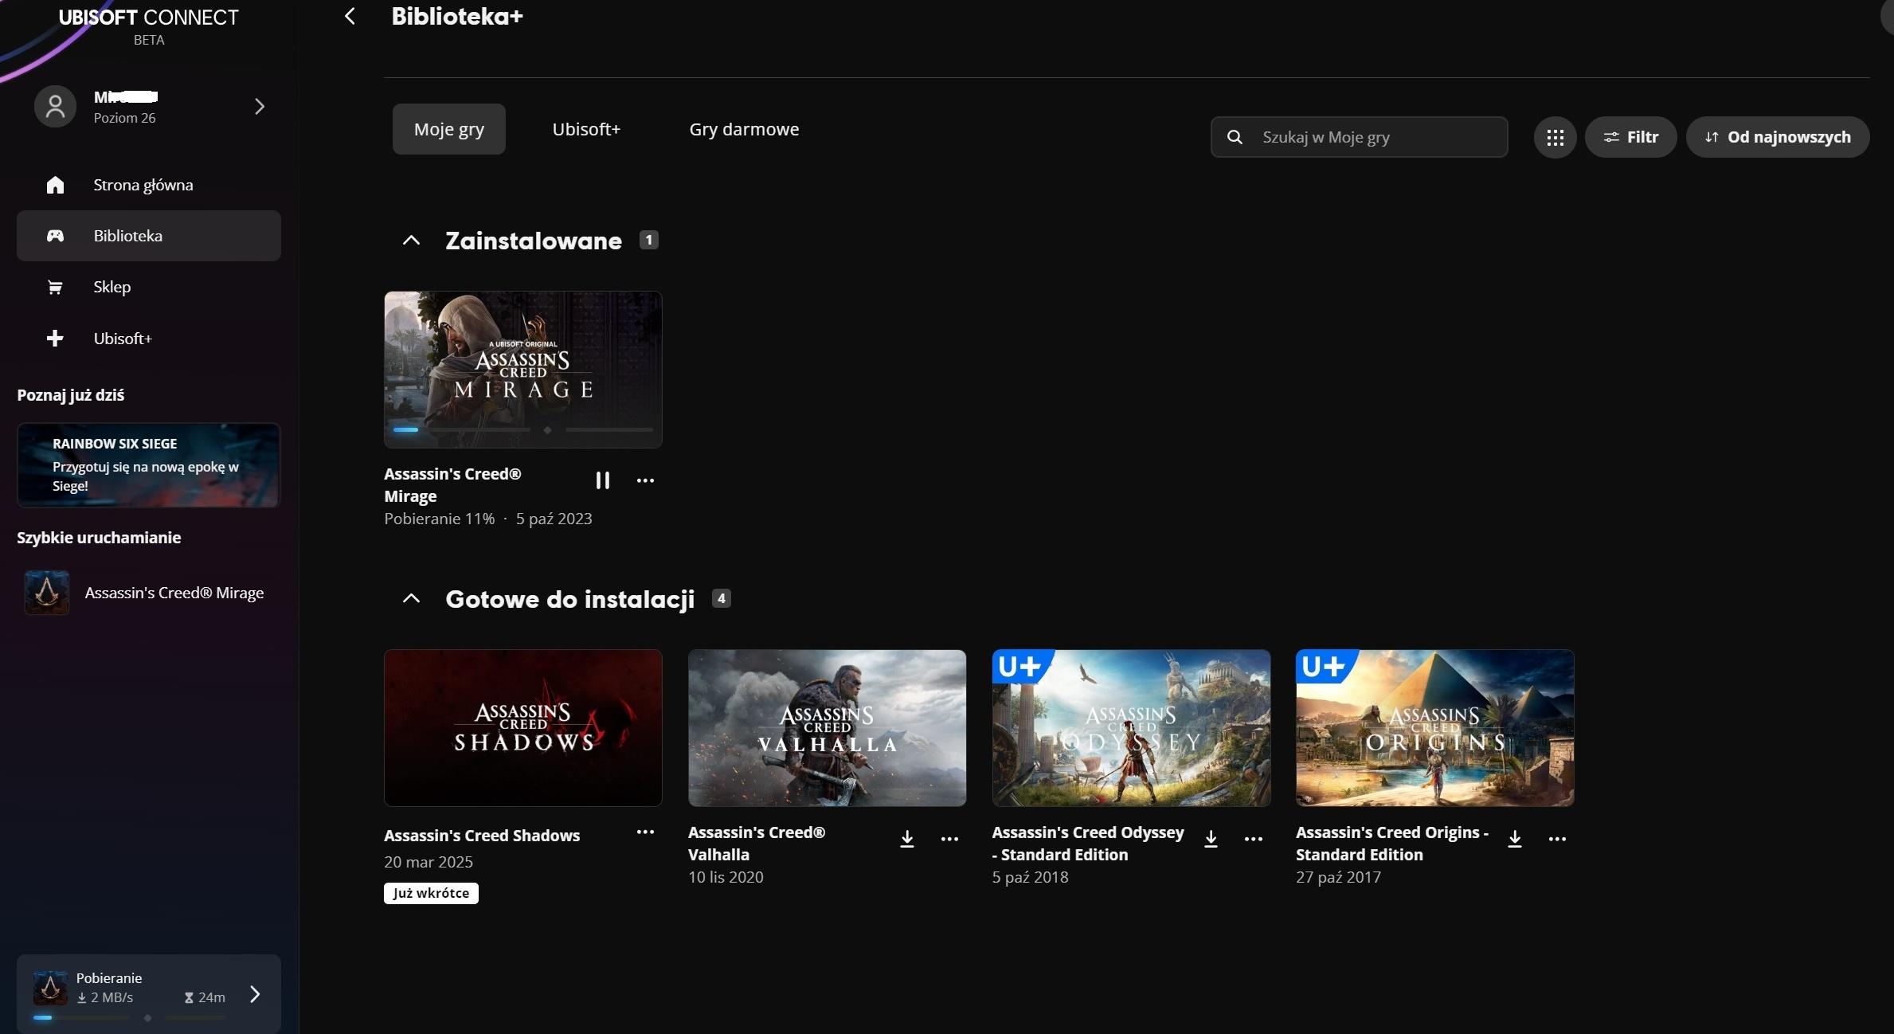Go to Strona główna home
This screenshot has height=1034, width=1894.
click(x=143, y=185)
